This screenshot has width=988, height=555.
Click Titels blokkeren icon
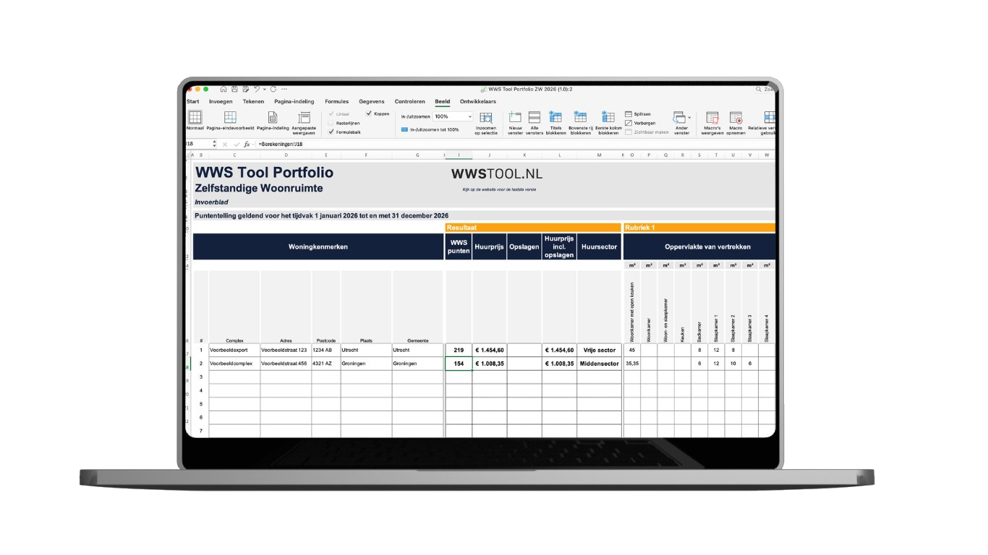pos(555,117)
